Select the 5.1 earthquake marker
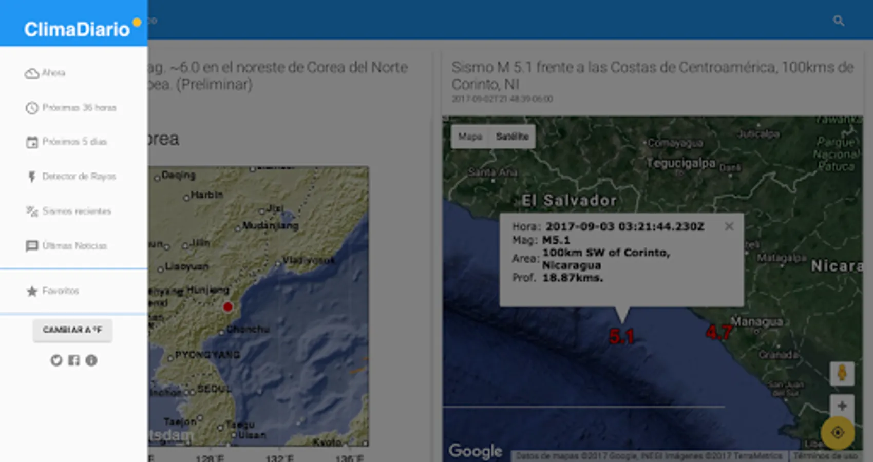The image size is (873, 462). click(621, 337)
